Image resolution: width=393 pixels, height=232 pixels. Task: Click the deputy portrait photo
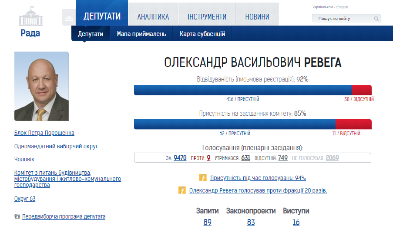(x=42, y=86)
